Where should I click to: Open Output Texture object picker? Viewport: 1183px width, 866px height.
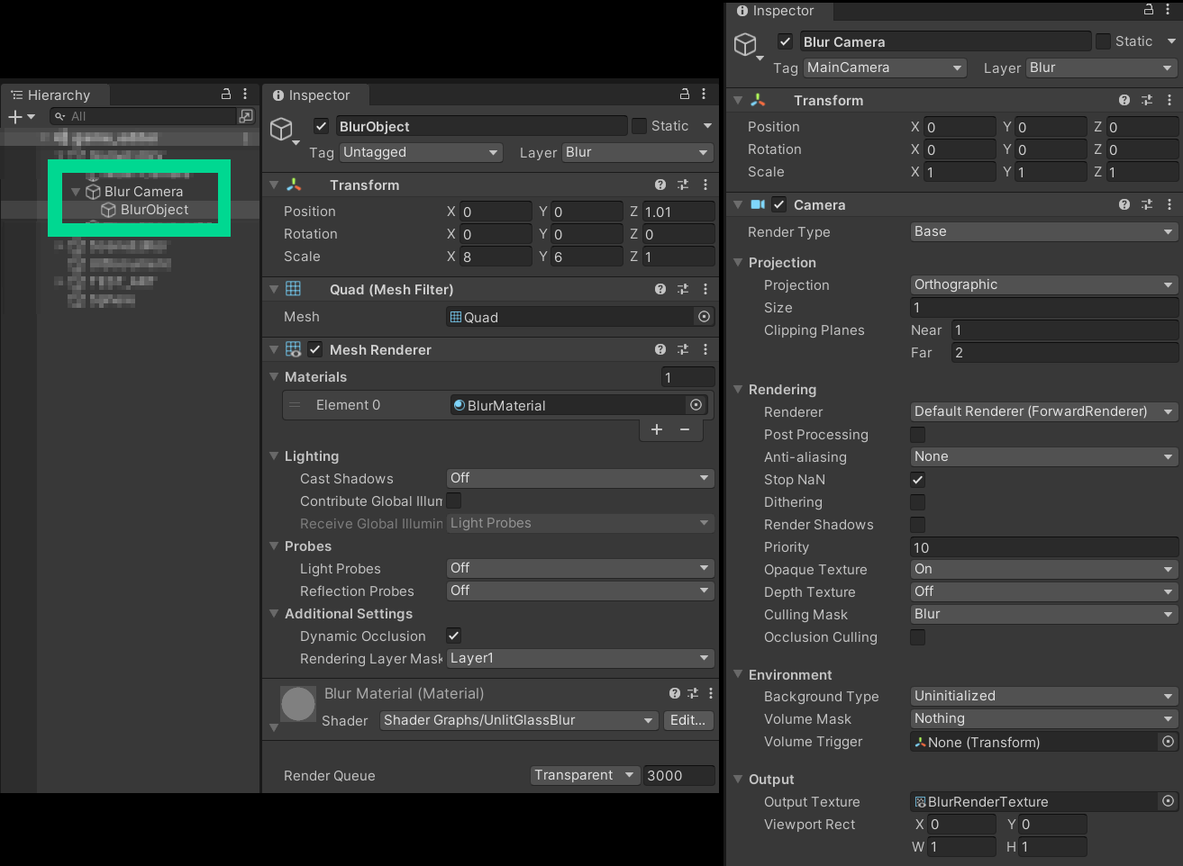tap(1168, 801)
